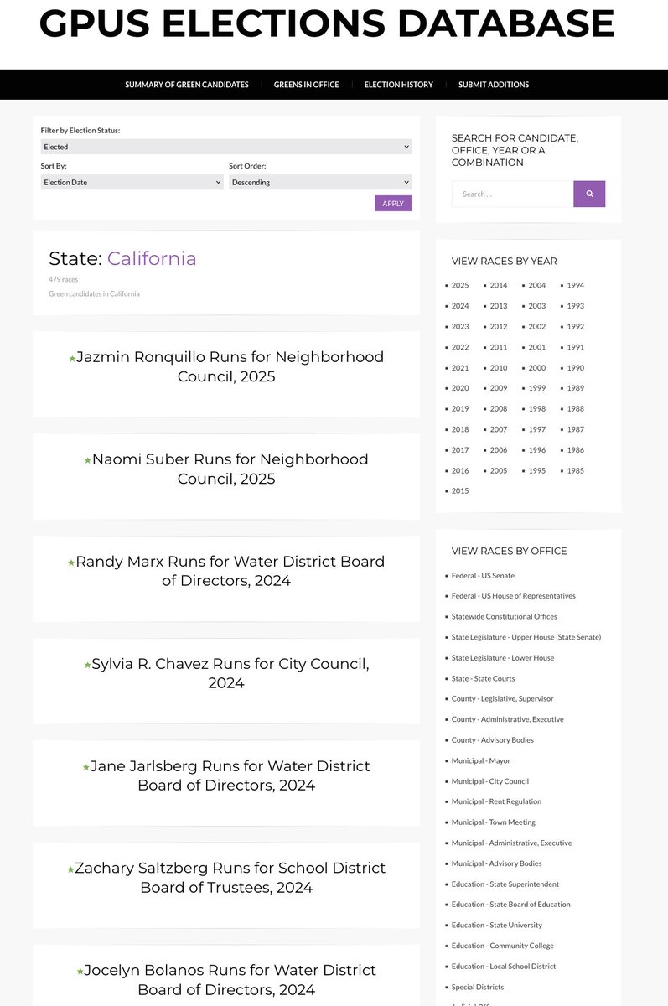This screenshot has width=668, height=1006.
Task: View County - Legislative, Supervisor races
Action: [503, 698]
